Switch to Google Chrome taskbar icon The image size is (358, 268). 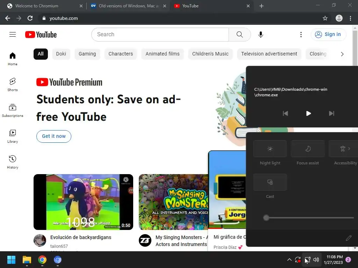(x=42, y=260)
